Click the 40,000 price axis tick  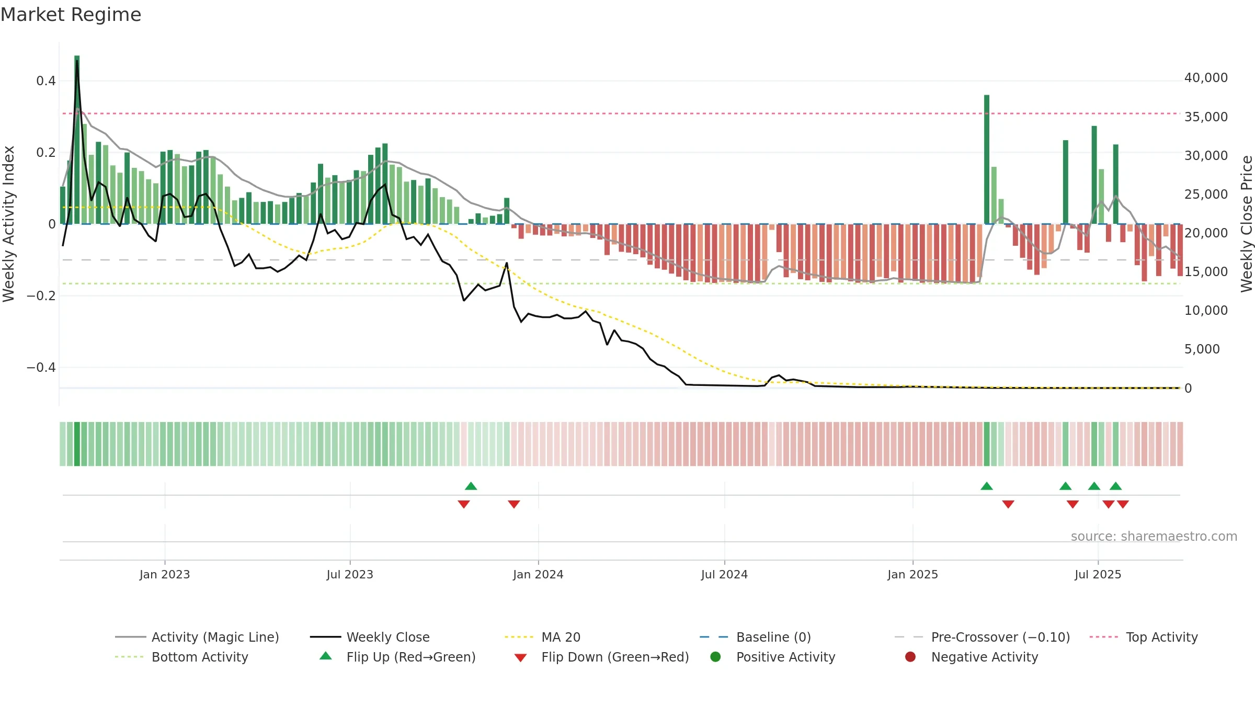click(x=1206, y=78)
